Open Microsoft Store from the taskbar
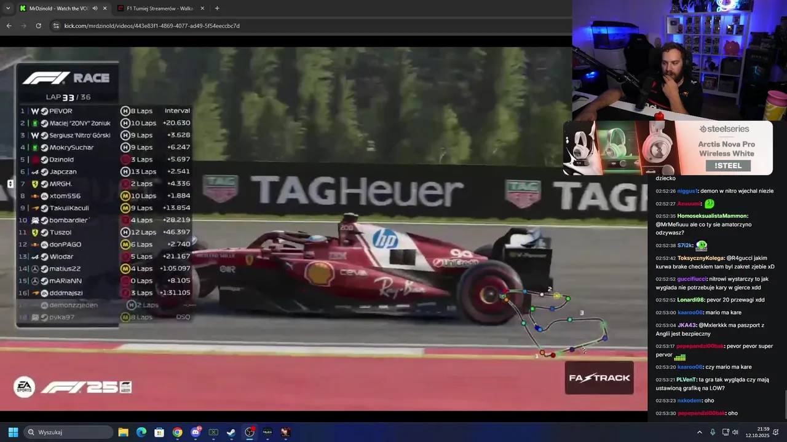Image resolution: width=787 pixels, height=442 pixels. pos(159,432)
